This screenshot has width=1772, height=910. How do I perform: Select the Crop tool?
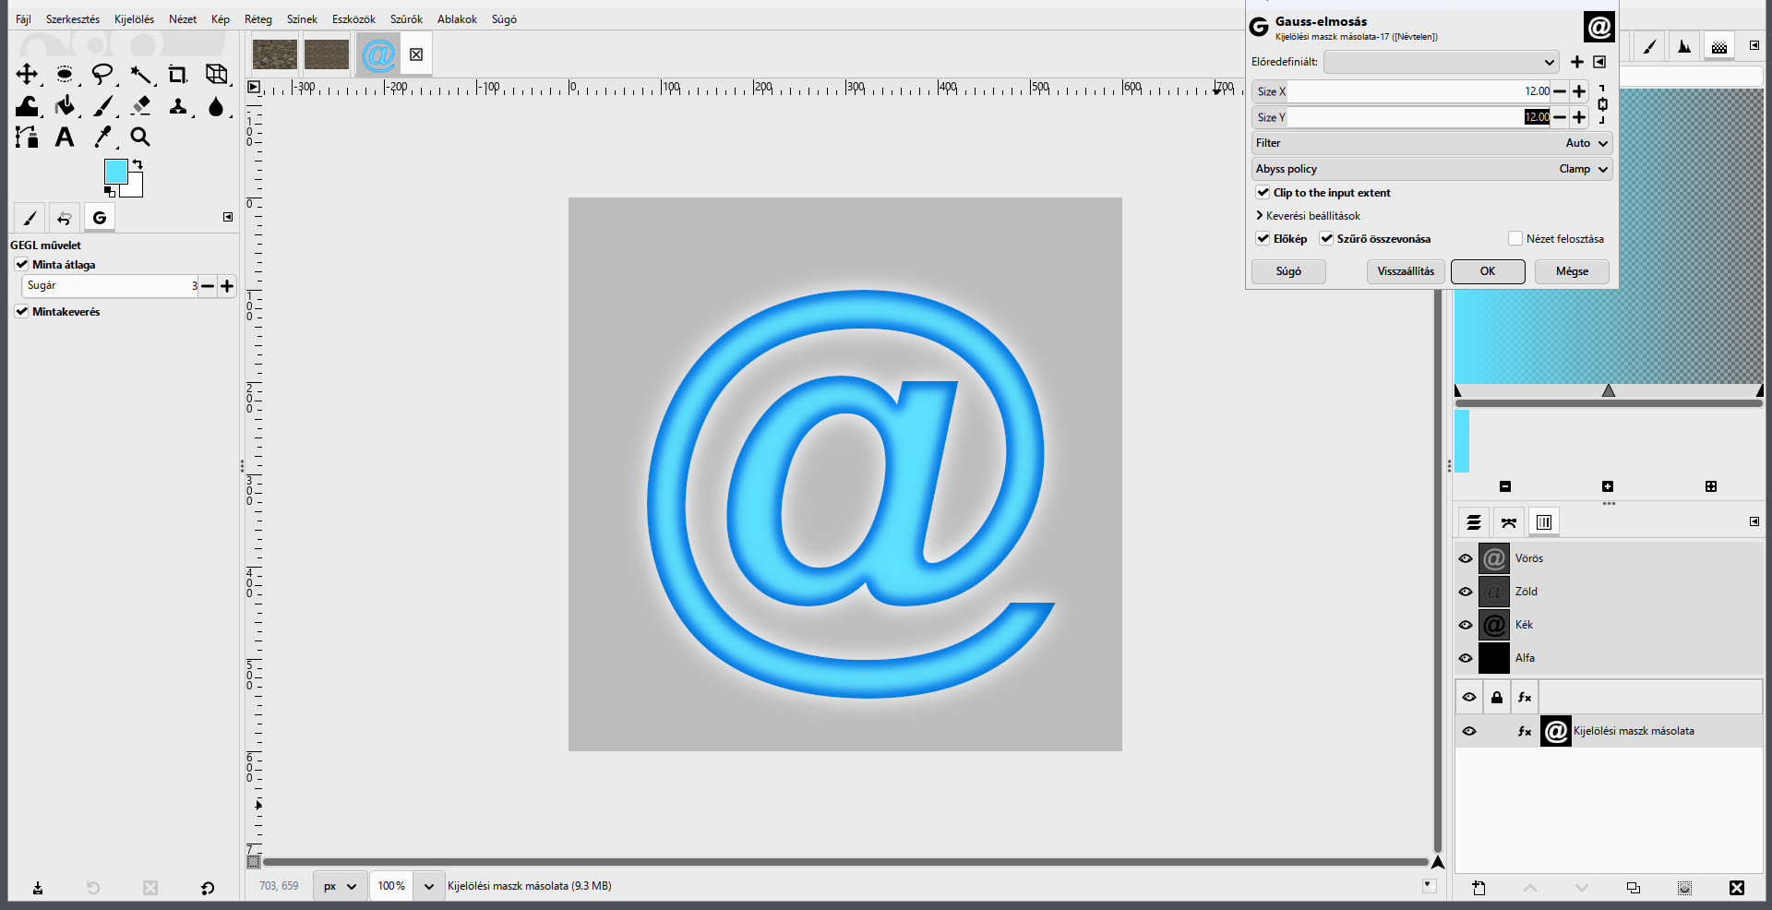pyautogui.click(x=178, y=75)
